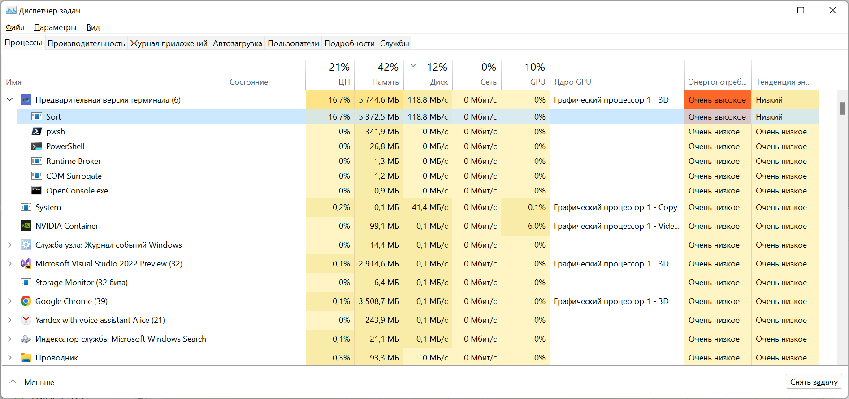Sort by the Имя column header

click(x=113, y=75)
